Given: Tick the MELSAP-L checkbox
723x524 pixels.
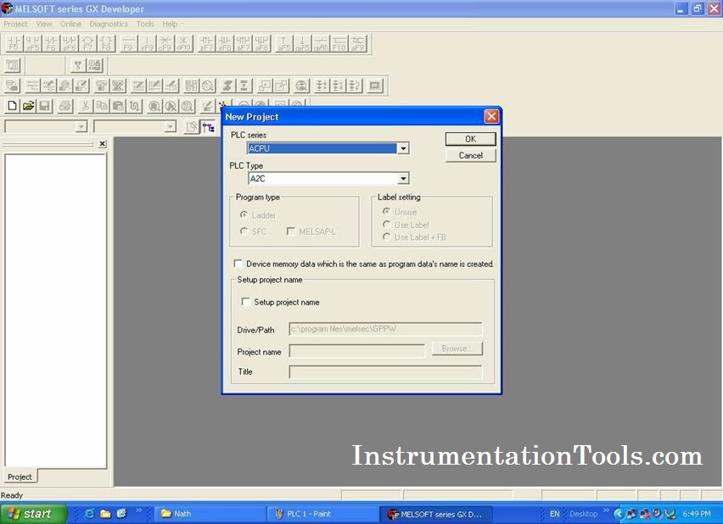Looking at the screenshot, I should coord(291,231).
